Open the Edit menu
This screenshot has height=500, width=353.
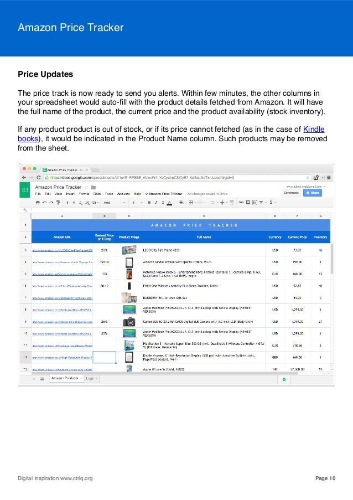click(48, 194)
